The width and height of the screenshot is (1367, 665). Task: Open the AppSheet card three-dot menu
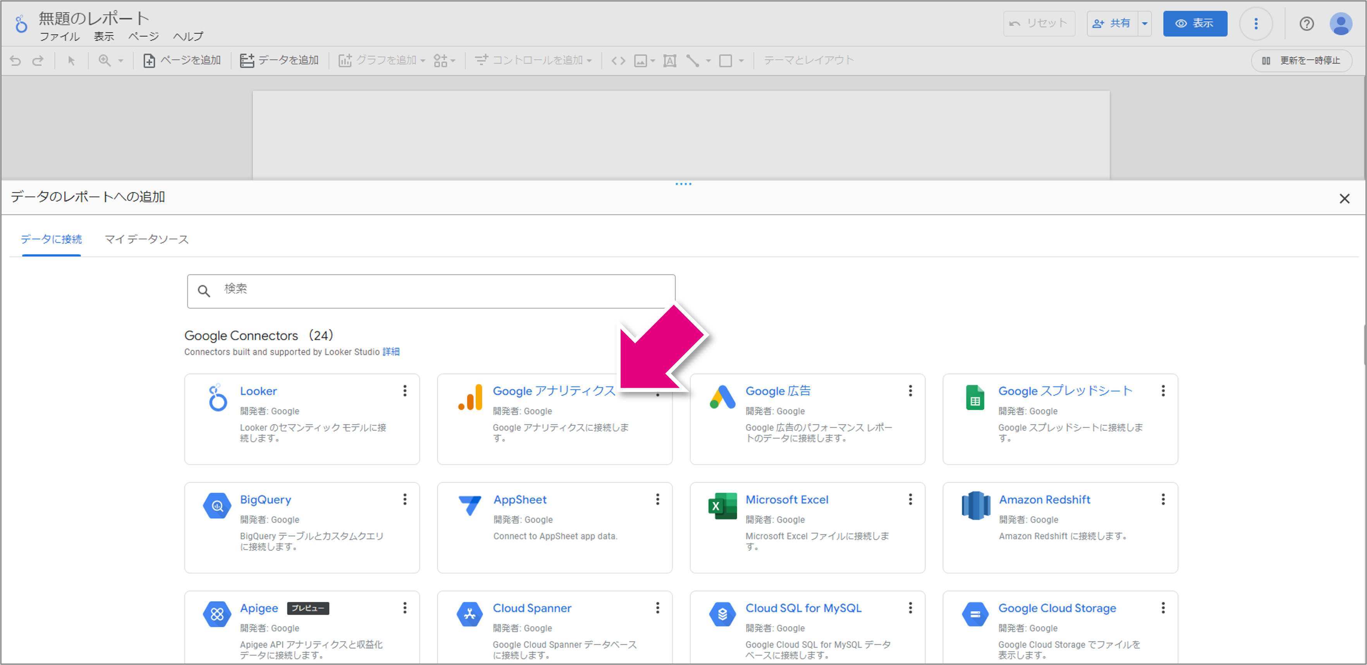pos(657,499)
